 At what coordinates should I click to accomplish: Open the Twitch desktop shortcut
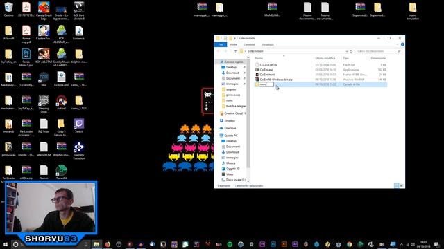78,126
